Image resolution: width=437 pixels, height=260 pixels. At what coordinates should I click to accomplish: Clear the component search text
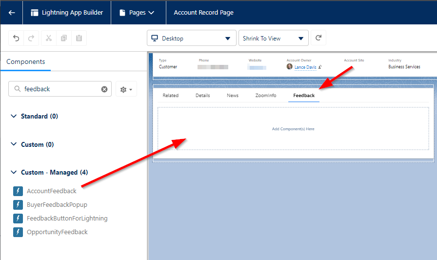(104, 89)
